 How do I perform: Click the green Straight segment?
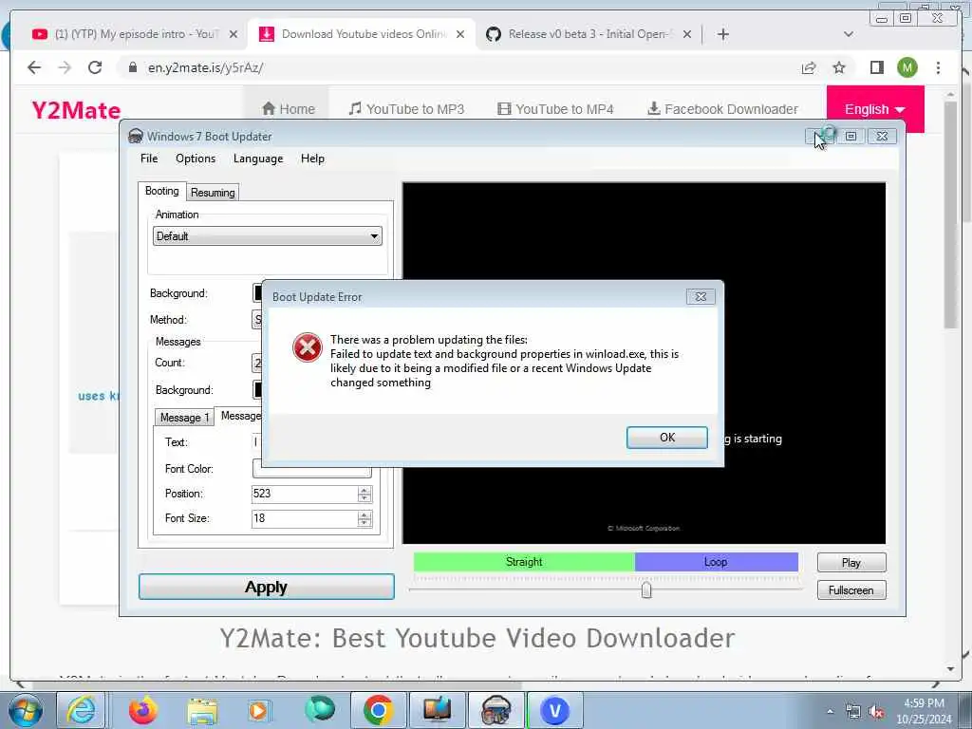(x=524, y=562)
